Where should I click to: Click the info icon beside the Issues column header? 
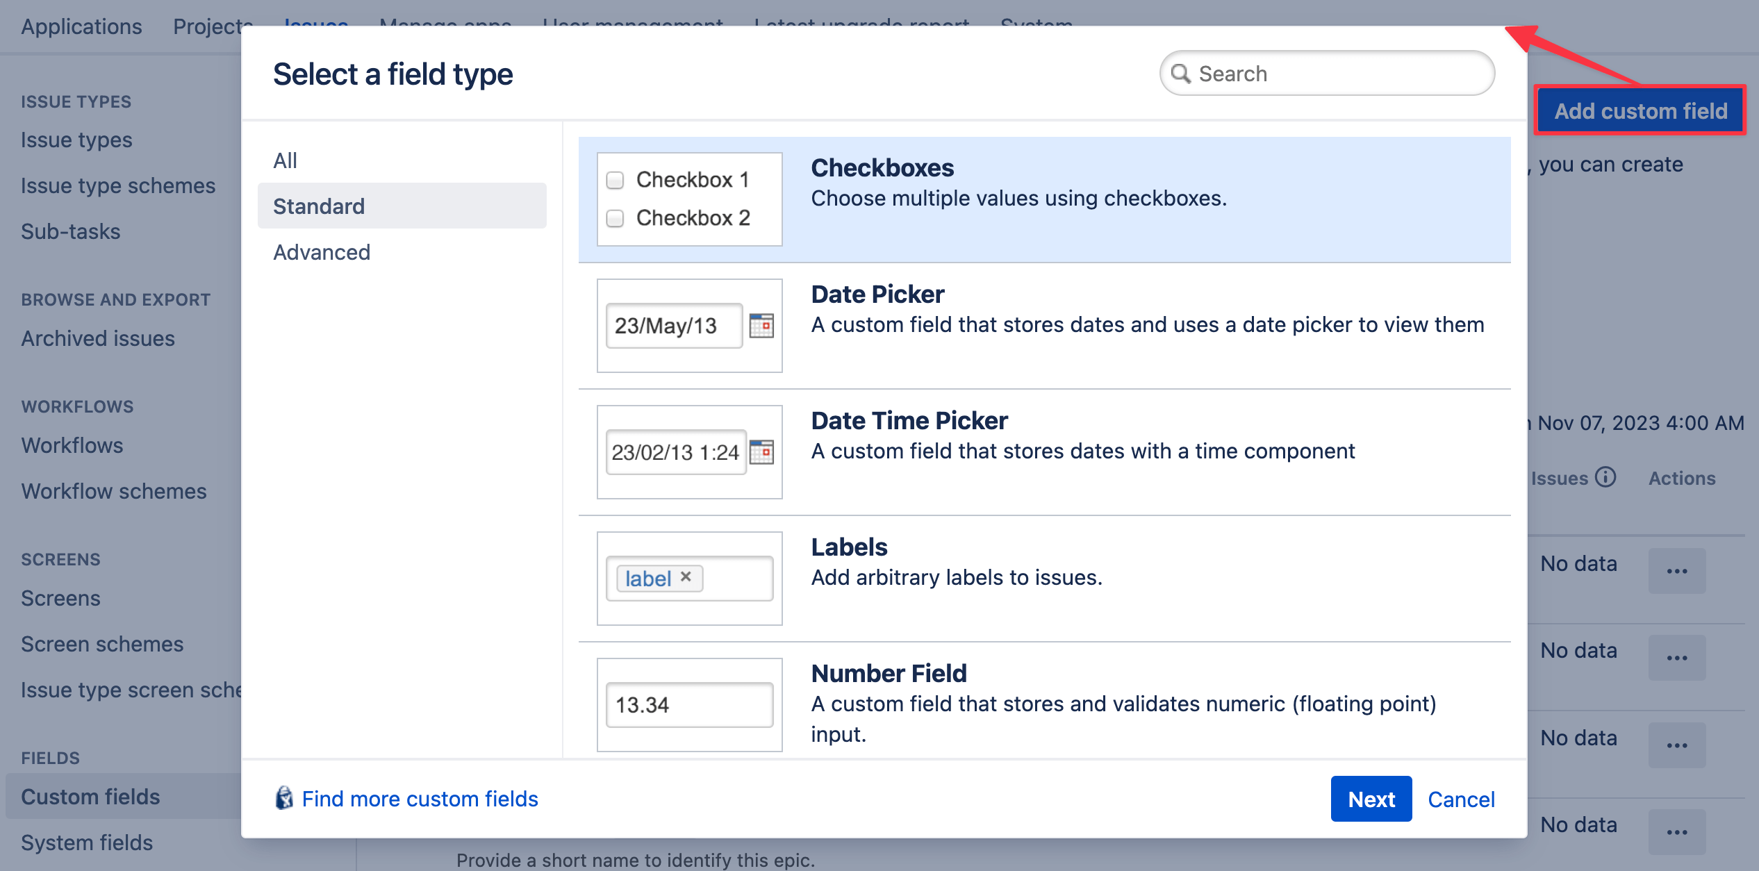[1607, 478]
